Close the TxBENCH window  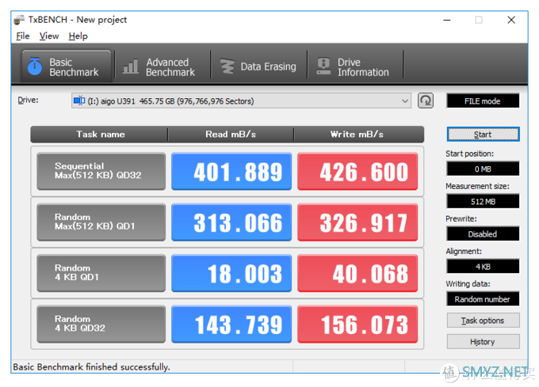point(511,21)
